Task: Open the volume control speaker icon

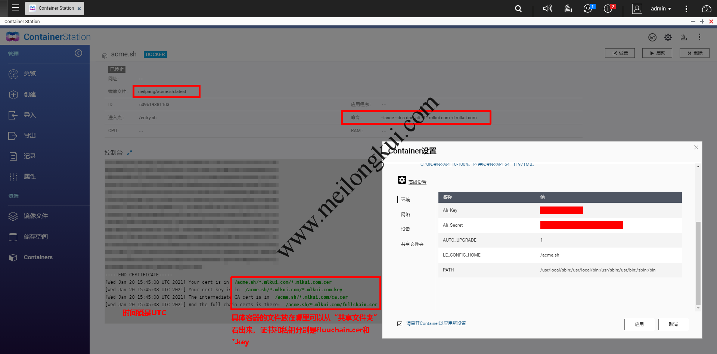Action: 547,9
